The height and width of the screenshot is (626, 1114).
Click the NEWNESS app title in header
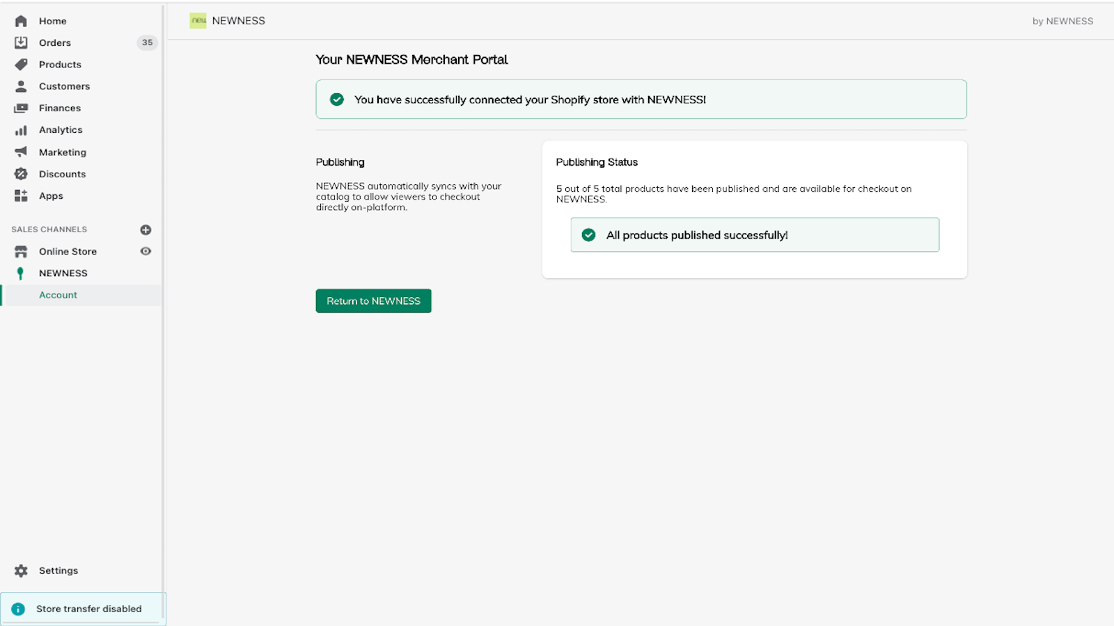[238, 21]
